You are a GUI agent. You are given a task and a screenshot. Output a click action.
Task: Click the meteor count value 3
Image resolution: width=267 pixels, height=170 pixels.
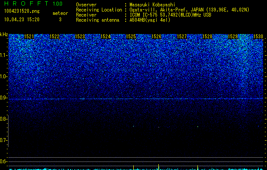click(x=60, y=20)
